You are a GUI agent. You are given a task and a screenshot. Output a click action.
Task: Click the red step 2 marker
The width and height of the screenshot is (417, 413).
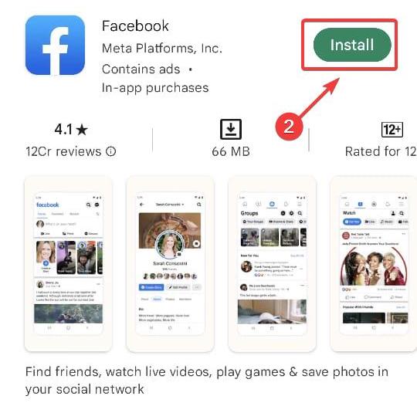tap(289, 127)
